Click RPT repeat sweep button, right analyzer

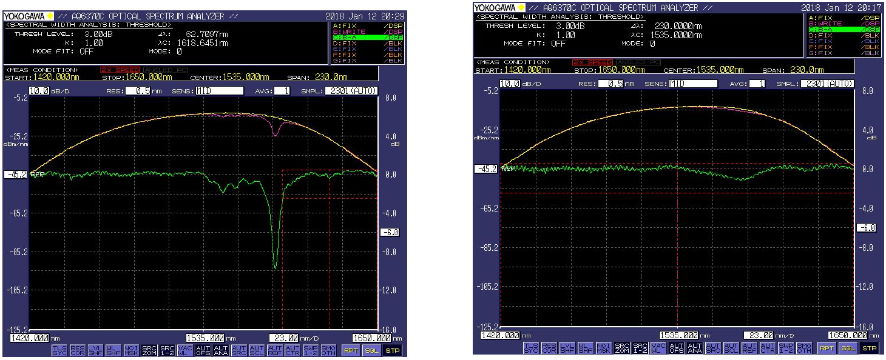[x=828, y=347]
